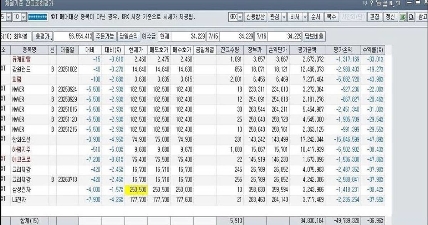Image resolution: width=428 pixels, height=225 pixels.
Task: Click loan date 20251215 in the NAVER row
Action: (67, 129)
